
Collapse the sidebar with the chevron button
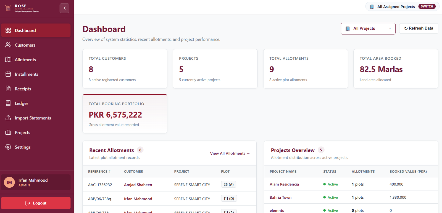coord(64,8)
